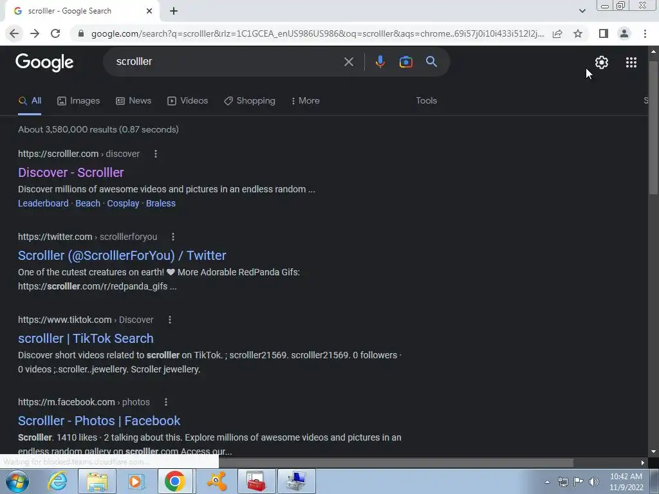Open options for tiktok.com result
Image resolution: width=659 pixels, height=494 pixels.
coord(170,320)
